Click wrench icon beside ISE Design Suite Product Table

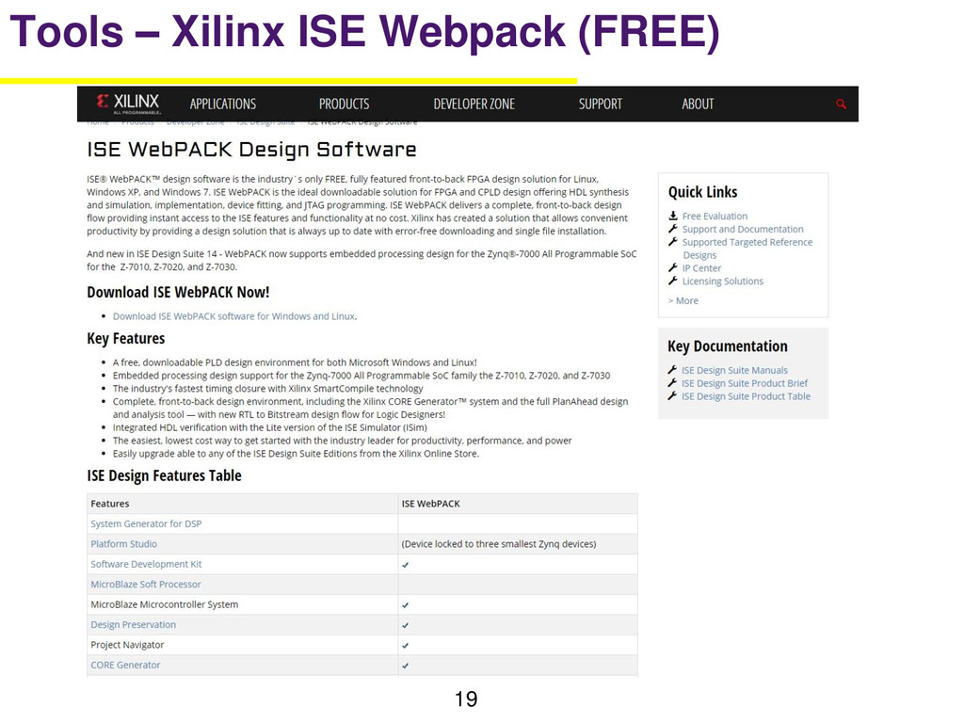(672, 396)
